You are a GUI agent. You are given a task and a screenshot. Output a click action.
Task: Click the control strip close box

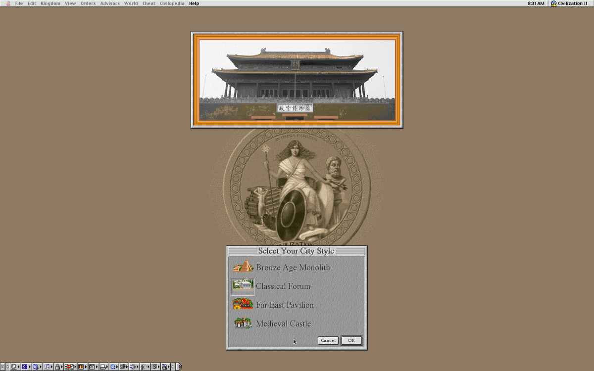2,367
